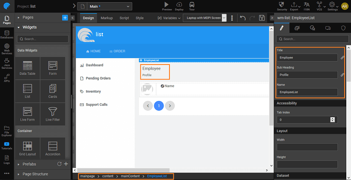Click the Sub Heading input field
The image size is (351, 180).
(x=306, y=75)
